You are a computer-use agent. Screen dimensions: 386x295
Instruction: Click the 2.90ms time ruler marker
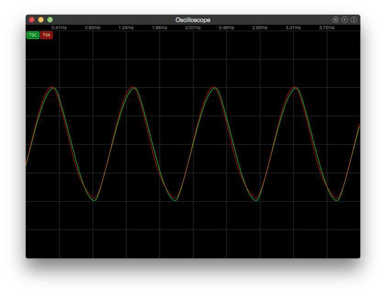(x=260, y=28)
